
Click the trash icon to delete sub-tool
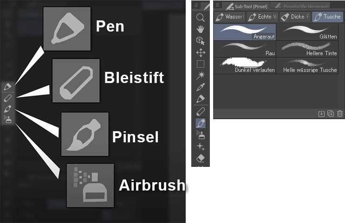click(x=340, y=114)
